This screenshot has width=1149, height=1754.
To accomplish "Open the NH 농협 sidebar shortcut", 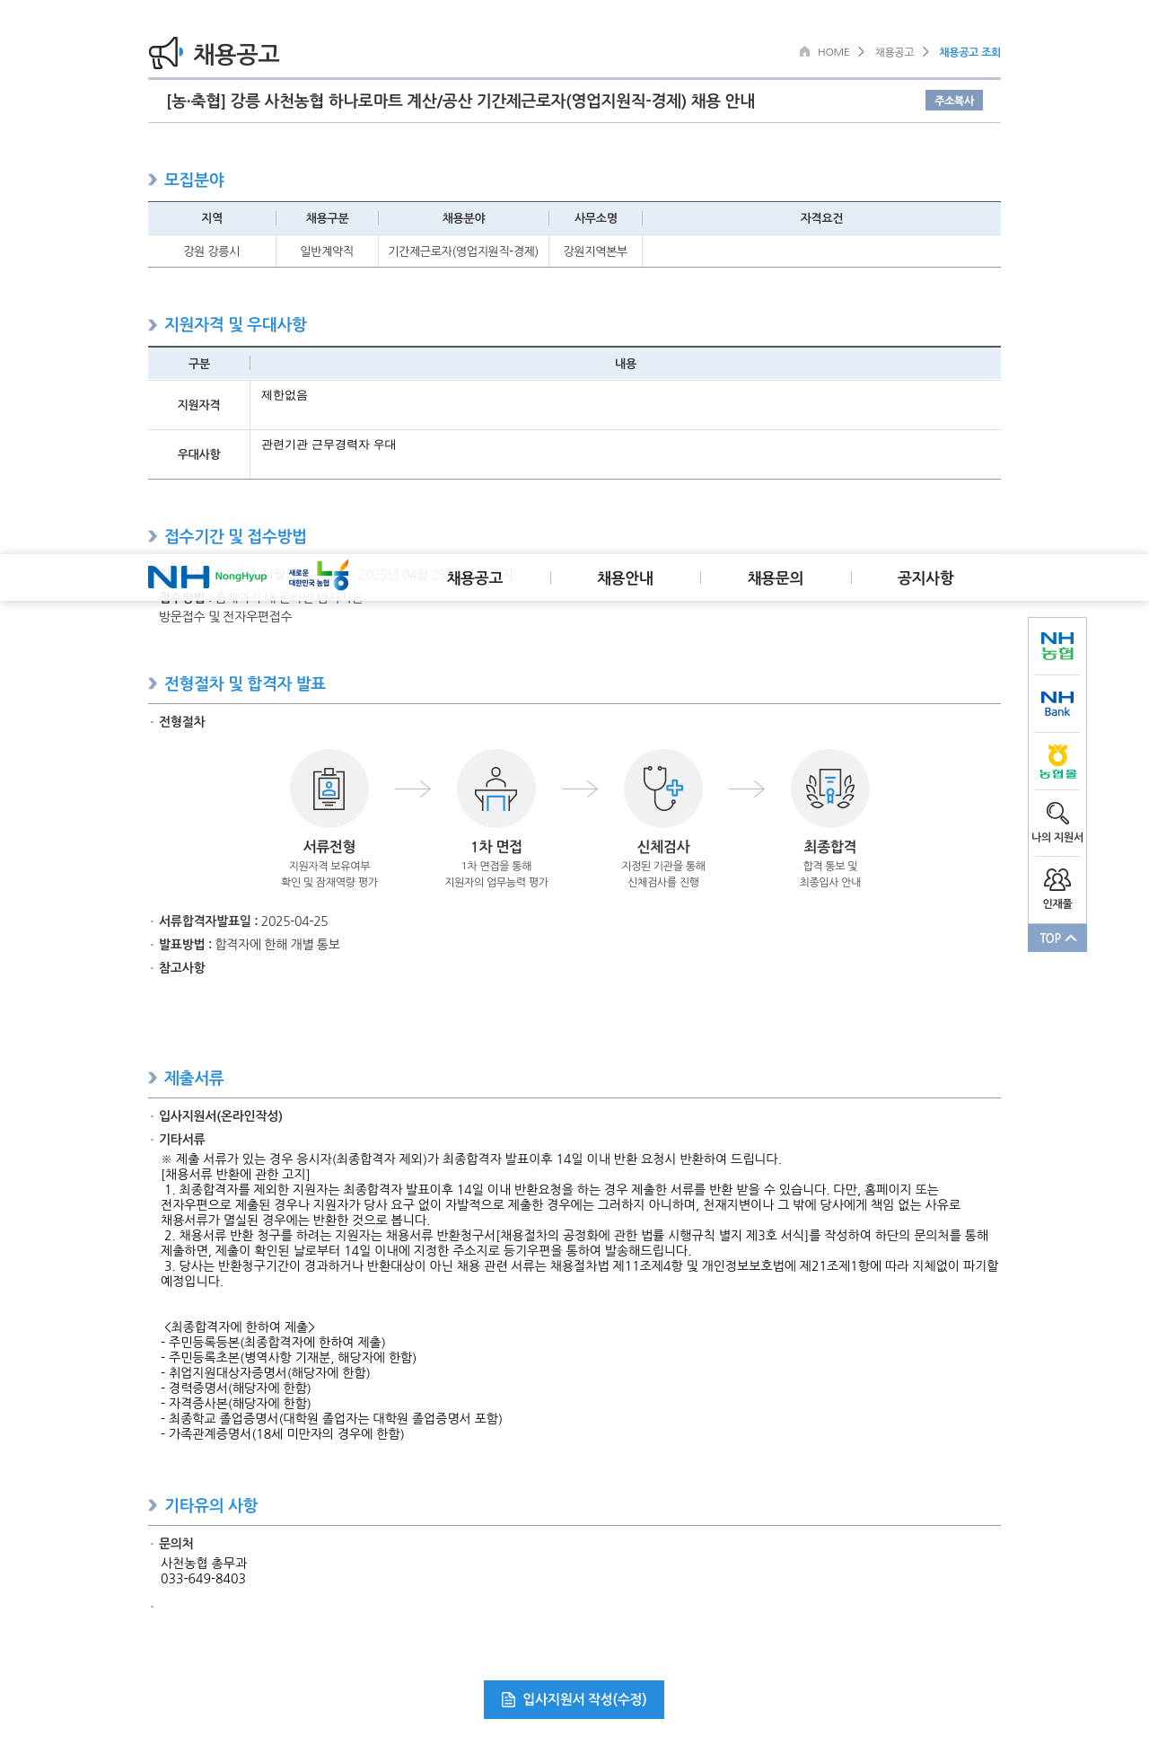I will (x=1057, y=646).
